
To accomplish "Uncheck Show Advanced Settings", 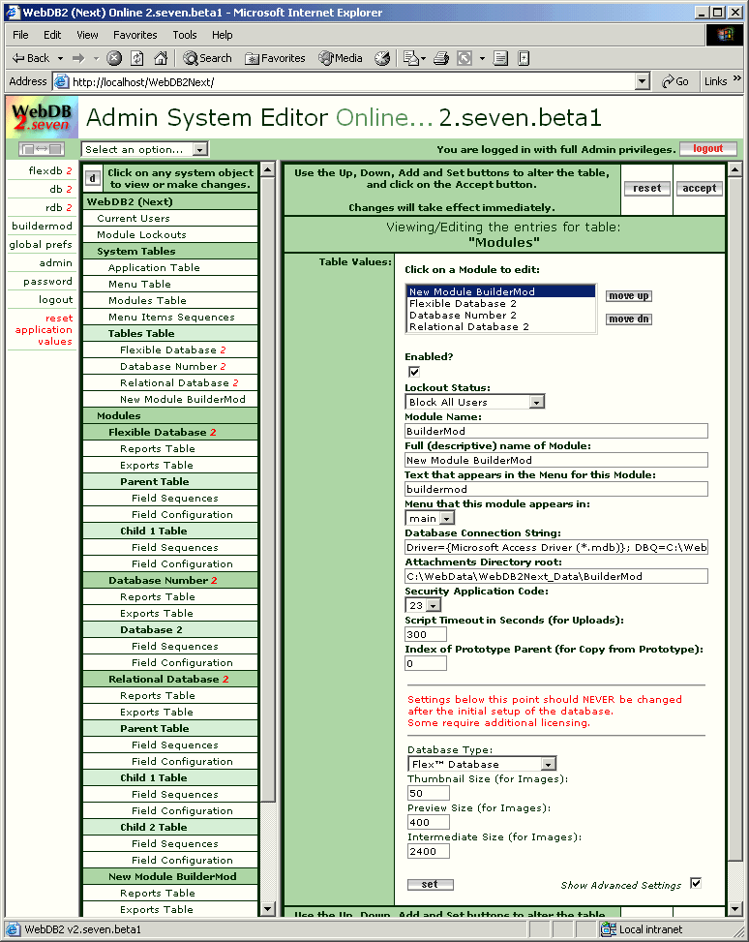I will point(696,883).
